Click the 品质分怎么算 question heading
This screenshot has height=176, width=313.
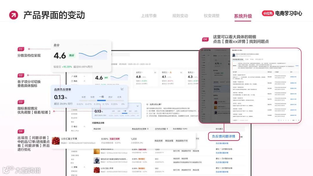(154, 104)
